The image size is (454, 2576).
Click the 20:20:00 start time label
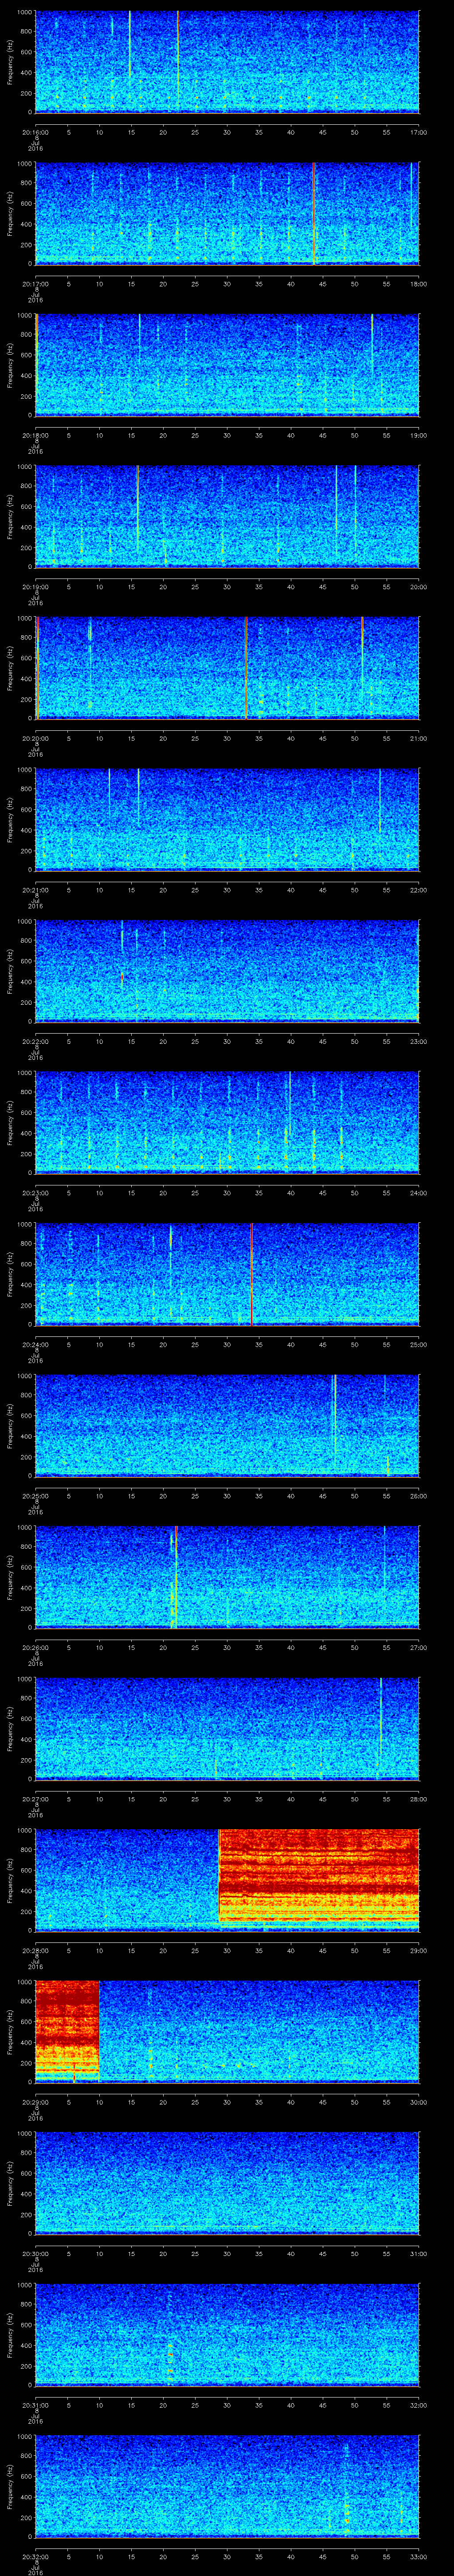coord(35,738)
